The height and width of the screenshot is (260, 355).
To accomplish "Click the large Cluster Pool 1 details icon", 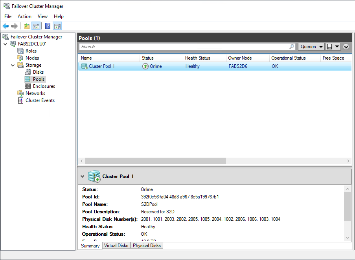I will 94,176.
